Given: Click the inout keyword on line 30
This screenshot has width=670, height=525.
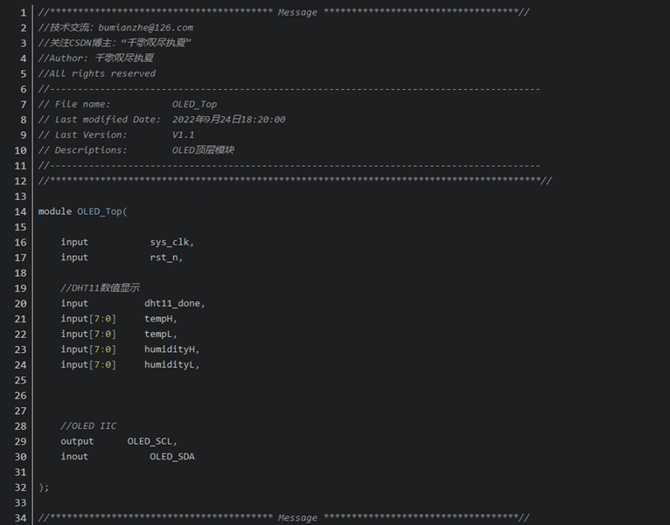Looking at the screenshot, I should [74, 456].
